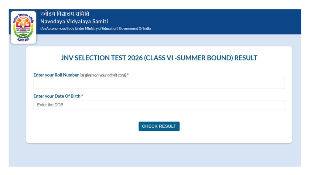Open the Date of Birth picker field
311x175 pixels.
pyautogui.click(x=159, y=105)
